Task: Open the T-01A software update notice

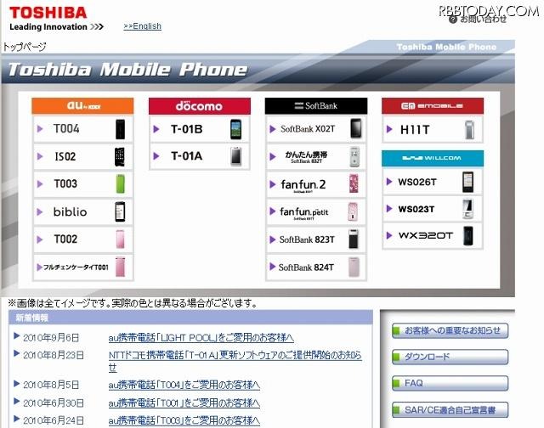Action: coord(235,361)
